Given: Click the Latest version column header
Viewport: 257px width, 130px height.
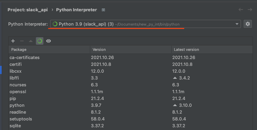Looking at the screenshot, I should [212, 49].
